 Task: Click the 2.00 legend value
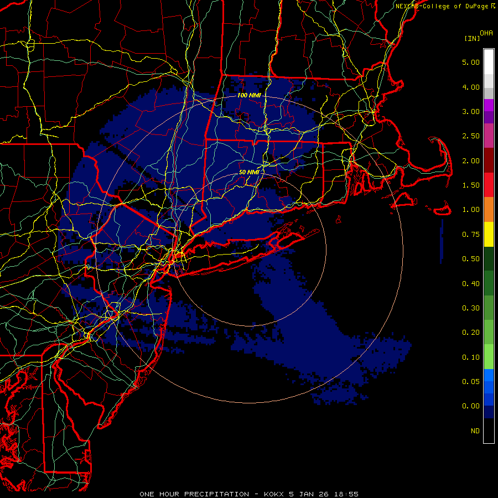(471, 160)
